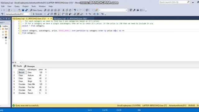The width and height of the screenshot is (199, 112).
Task: Parse query with the checkmark icon
Action: [48, 14]
